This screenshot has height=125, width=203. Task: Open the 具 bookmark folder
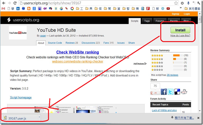[x=89, y=9]
